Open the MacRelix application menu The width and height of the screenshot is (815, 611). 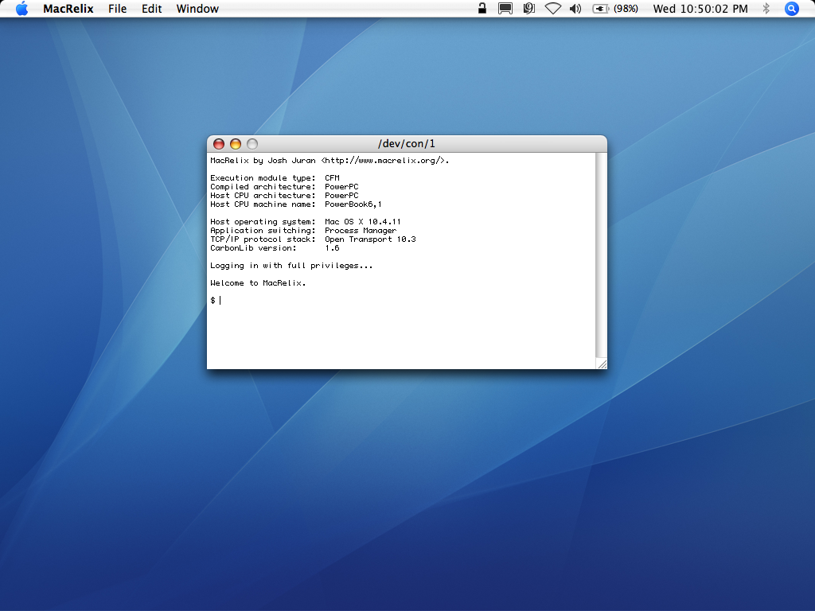point(68,9)
